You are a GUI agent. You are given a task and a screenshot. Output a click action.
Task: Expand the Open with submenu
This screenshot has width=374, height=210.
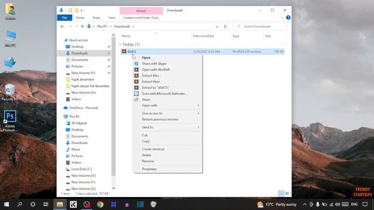(x=168, y=106)
